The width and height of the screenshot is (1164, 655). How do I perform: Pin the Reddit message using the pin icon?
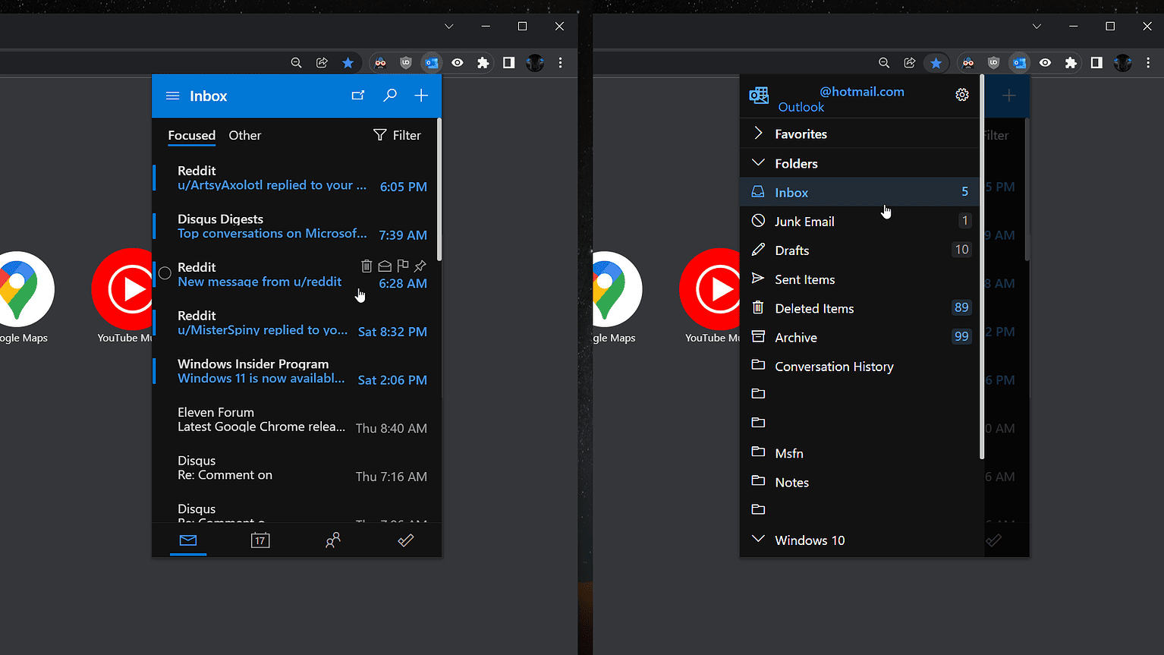(420, 266)
